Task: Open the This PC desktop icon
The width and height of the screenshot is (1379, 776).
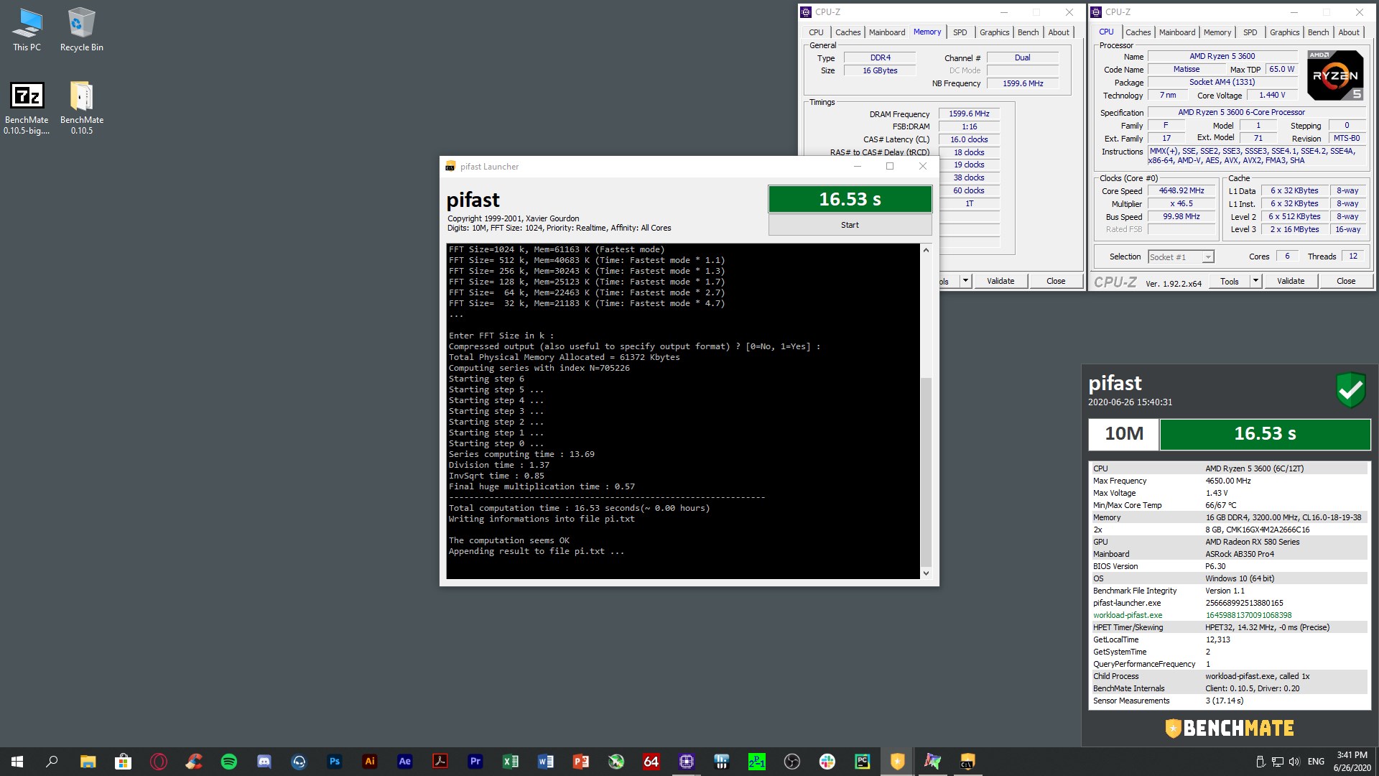Action: click(x=27, y=29)
